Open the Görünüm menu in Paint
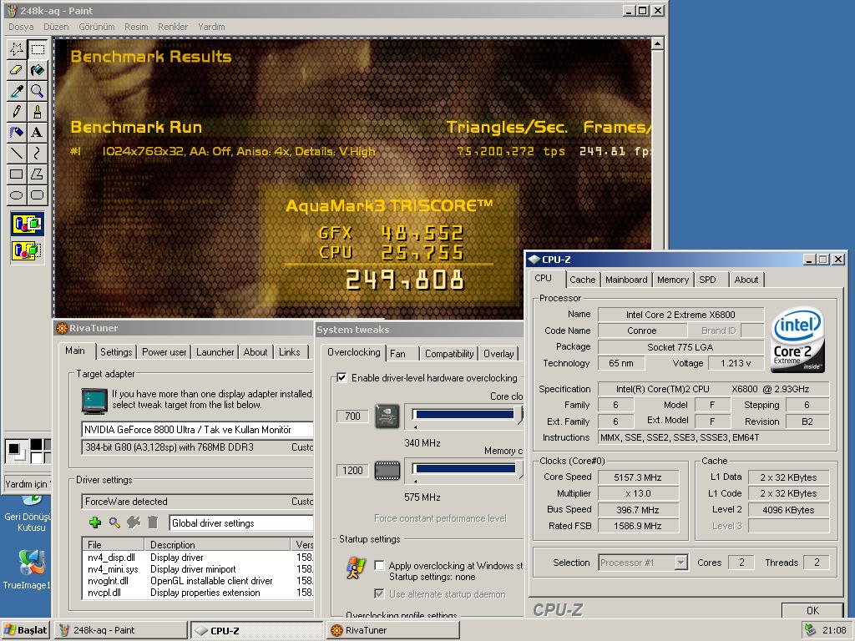Image resolution: width=855 pixels, height=641 pixels. pyautogui.click(x=97, y=27)
